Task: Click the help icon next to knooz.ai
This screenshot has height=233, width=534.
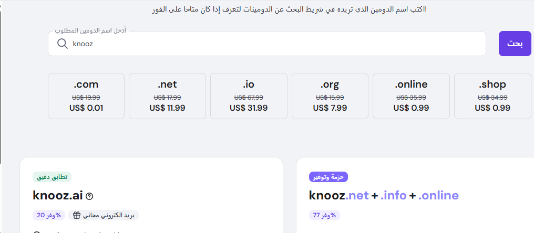Action: [89, 196]
